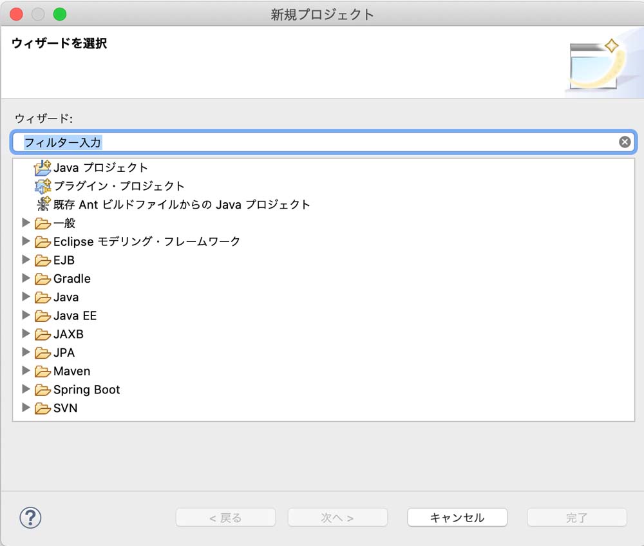This screenshot has height=546, width=644.
Task: Select the Java label in the tree
Action: point(66,297)
